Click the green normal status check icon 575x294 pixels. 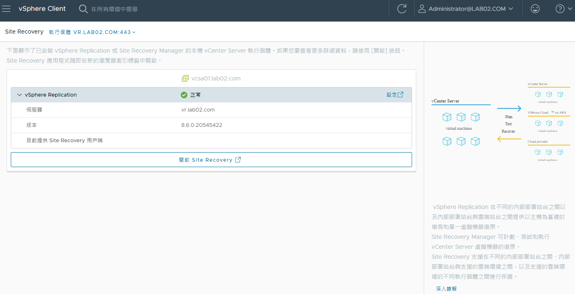pyautogui.click(x=184, y=95)
